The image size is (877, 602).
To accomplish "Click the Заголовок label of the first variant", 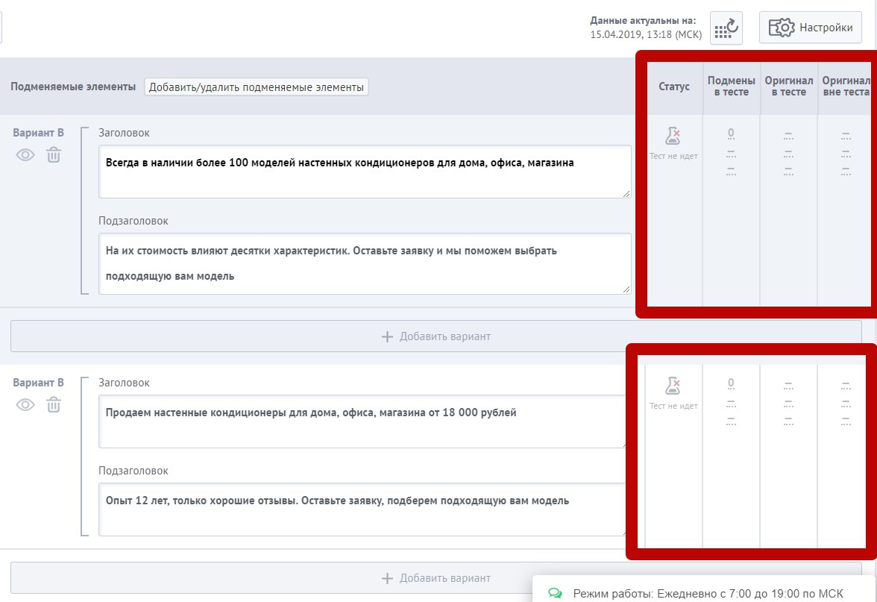I will [x=124, y=133].
